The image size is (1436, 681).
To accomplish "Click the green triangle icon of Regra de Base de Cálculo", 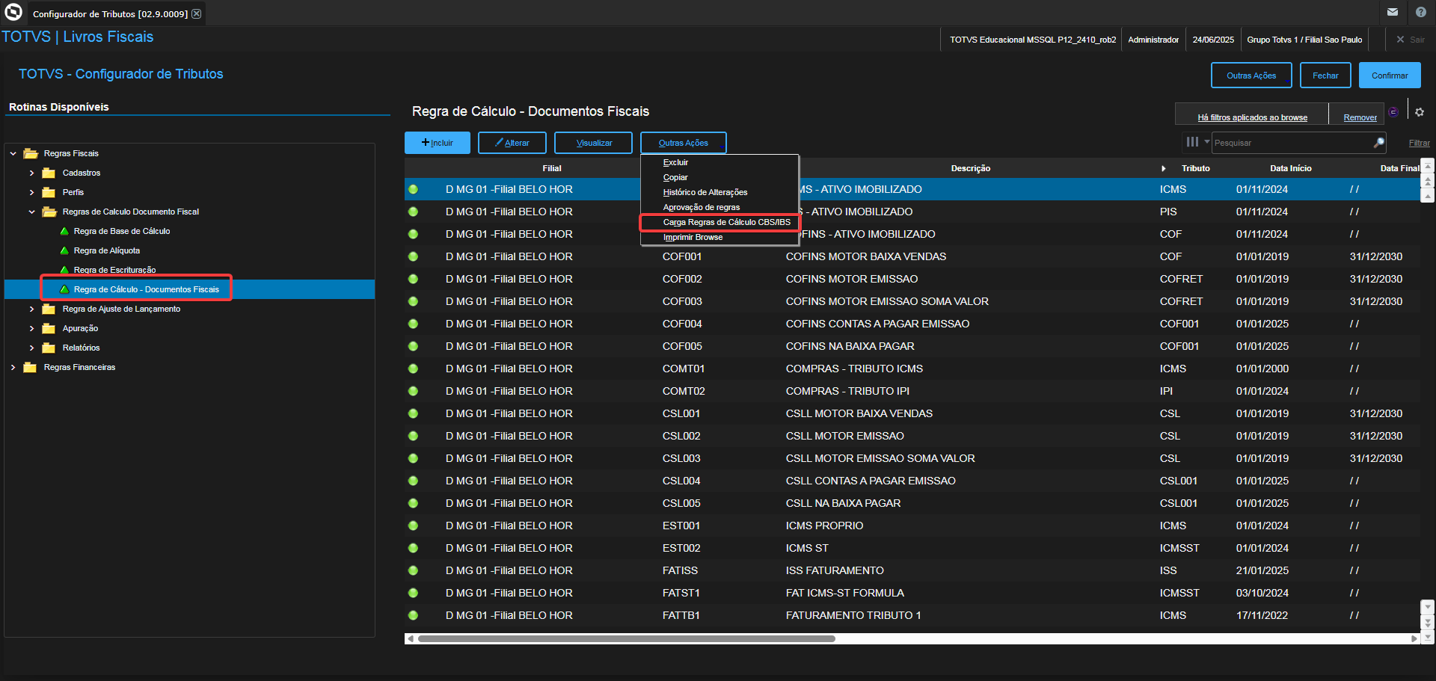I will pos(64,231).
